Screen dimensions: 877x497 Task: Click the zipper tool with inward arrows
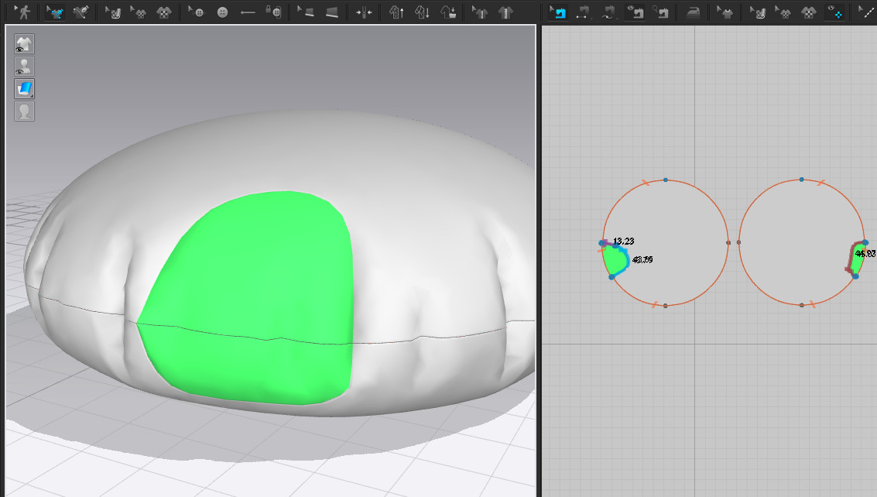[x=364, y=12]
